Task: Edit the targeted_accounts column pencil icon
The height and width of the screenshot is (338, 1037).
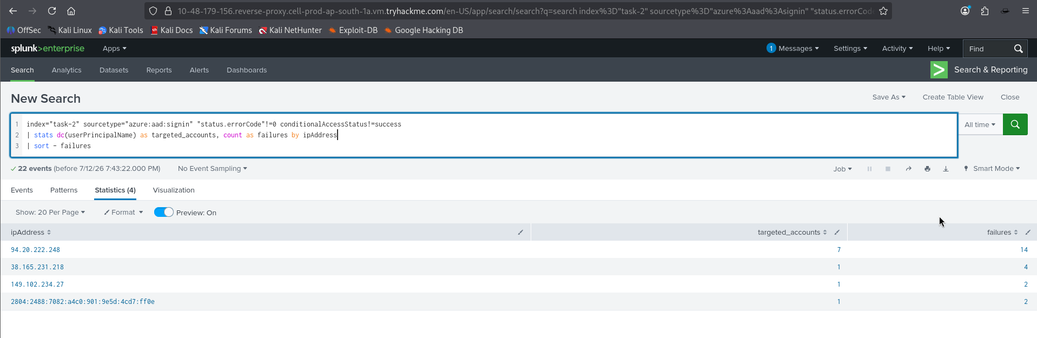Action: (x=837, y=233)
